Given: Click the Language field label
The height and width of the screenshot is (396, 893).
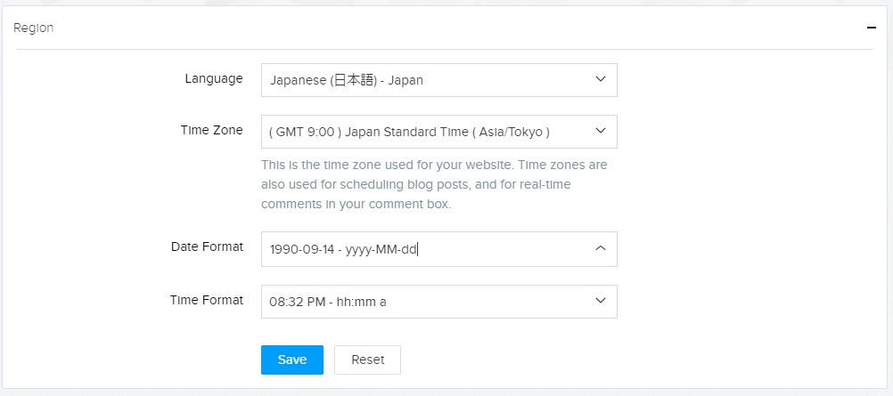Looking at the screenshot, I should pyautogui.click(x=214, y=78).
